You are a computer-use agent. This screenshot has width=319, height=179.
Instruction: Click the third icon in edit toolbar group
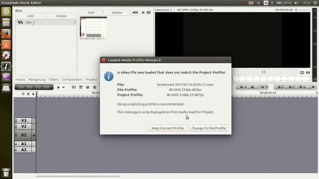[x=88, y=88]
